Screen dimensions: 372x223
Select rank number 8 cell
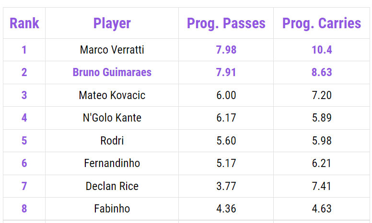24,209
